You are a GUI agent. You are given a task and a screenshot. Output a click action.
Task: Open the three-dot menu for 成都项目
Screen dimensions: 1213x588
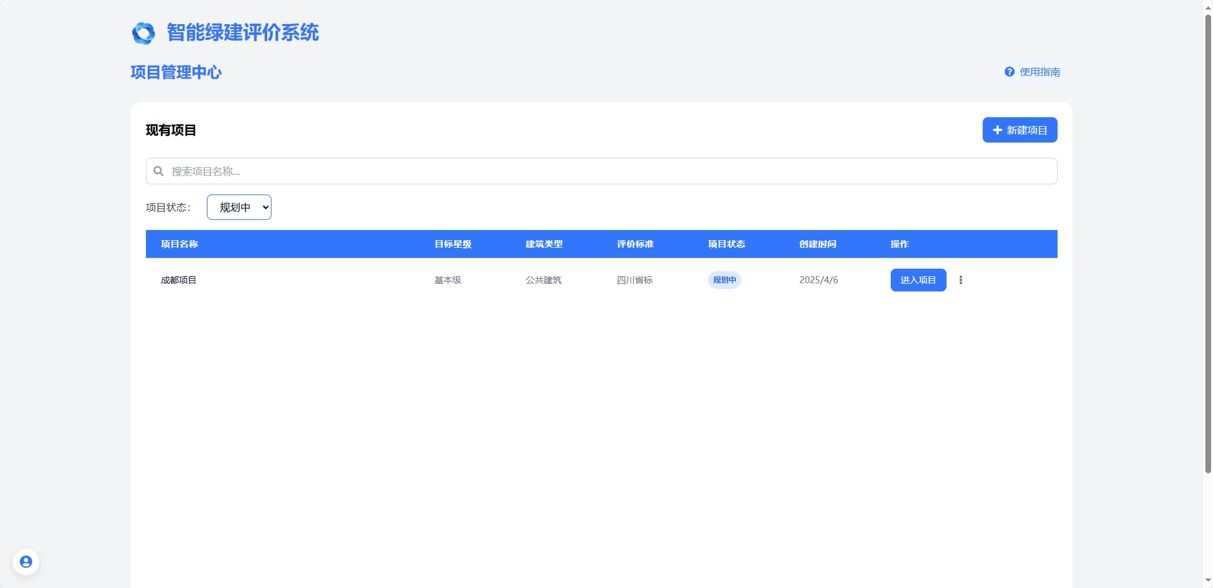click(961, 280)
